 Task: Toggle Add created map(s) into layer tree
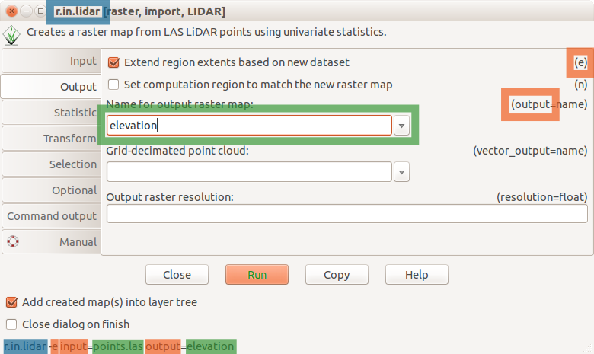tap(11, 302)
